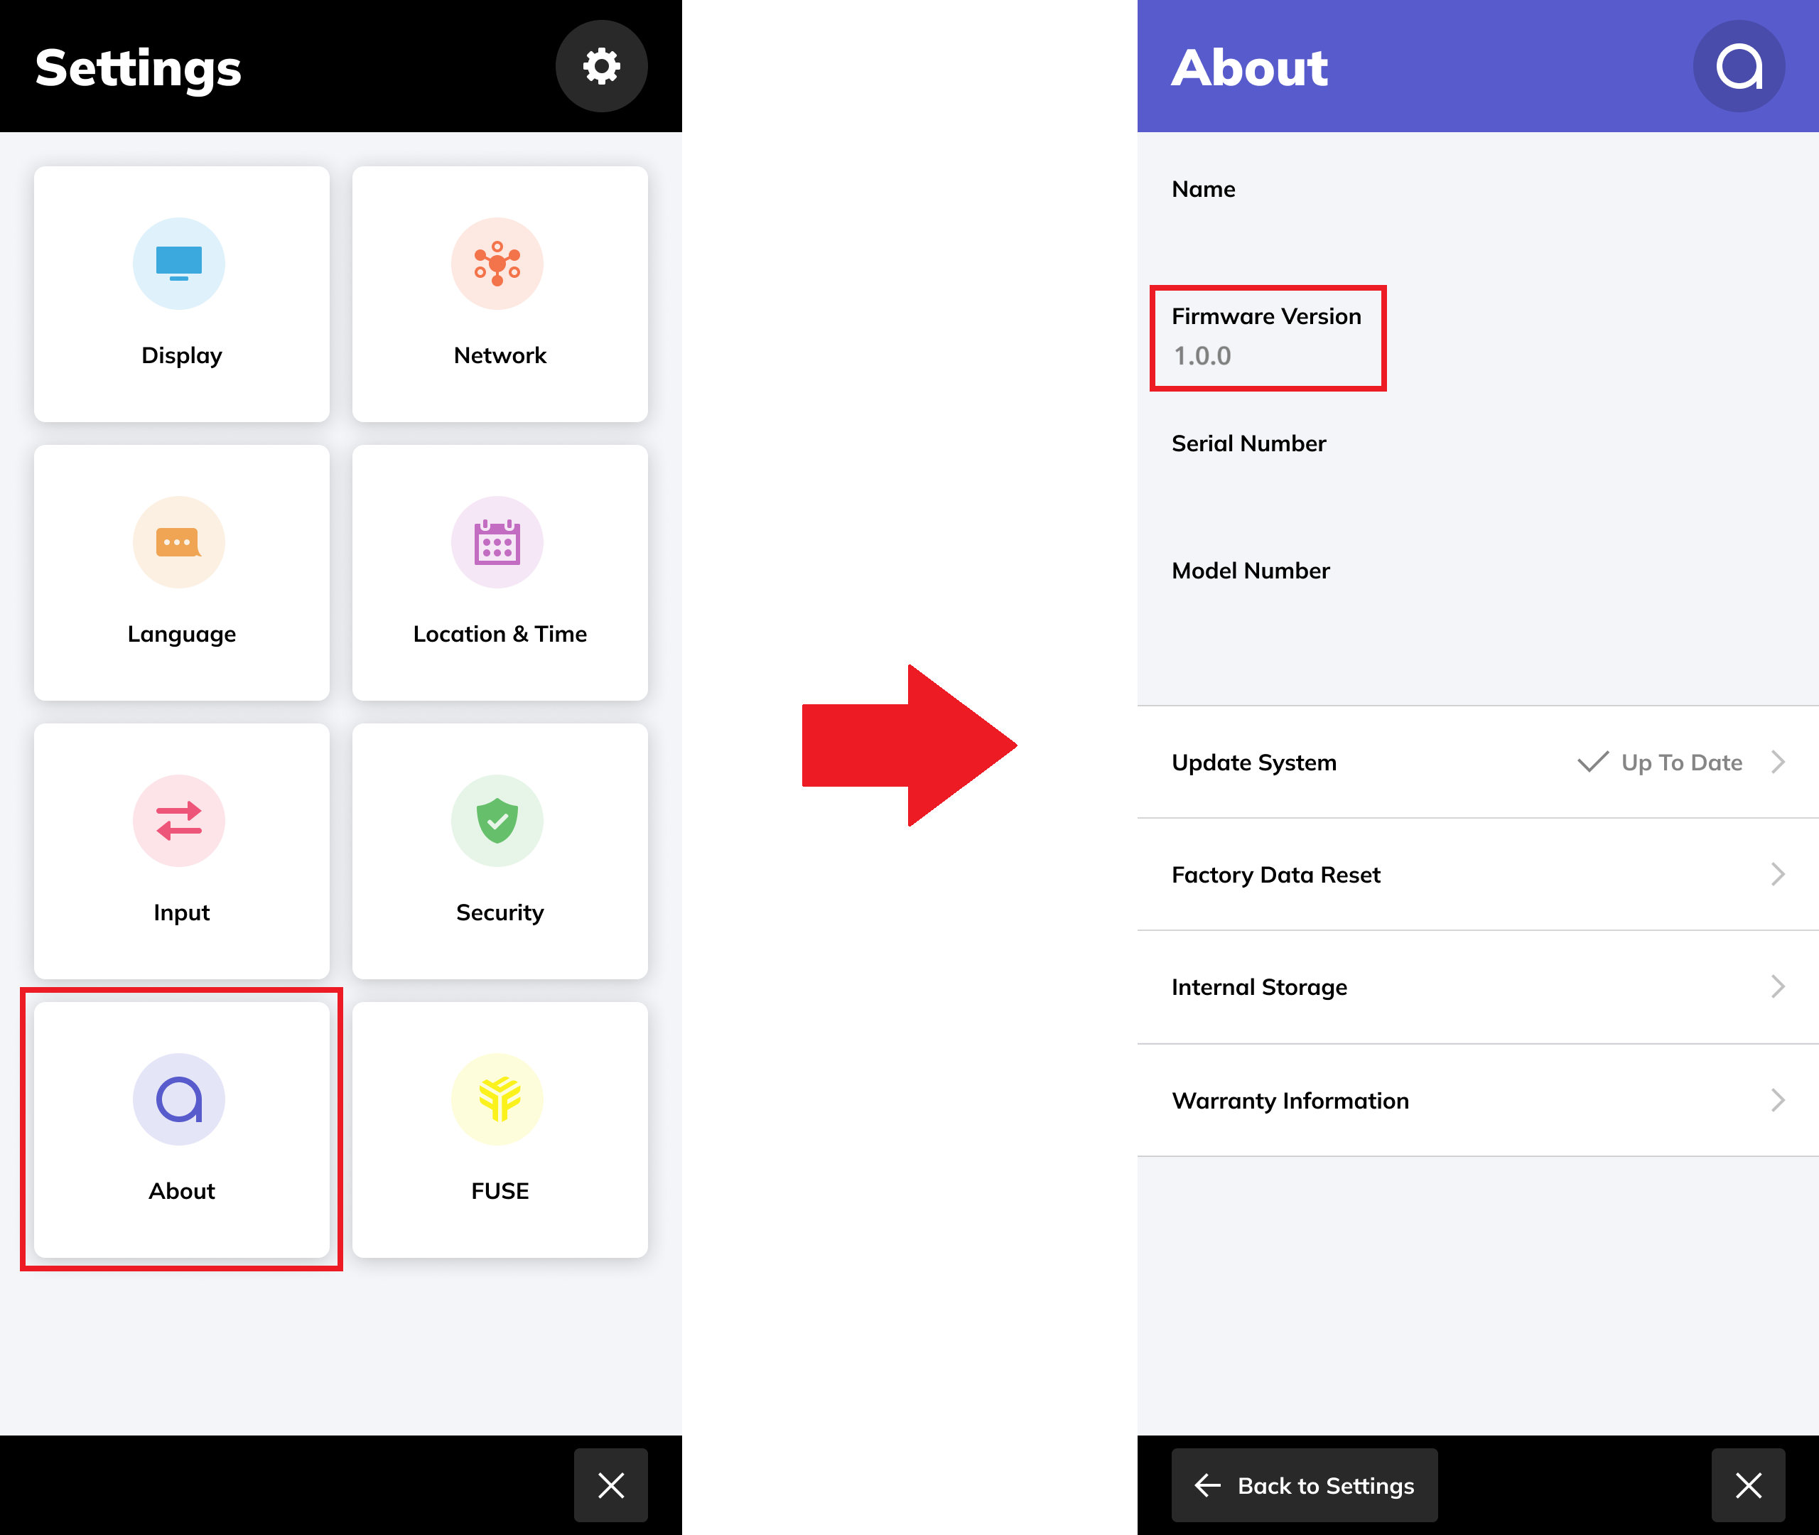Open the Security shield icon
The image size is (1819, 1535).
497,821
